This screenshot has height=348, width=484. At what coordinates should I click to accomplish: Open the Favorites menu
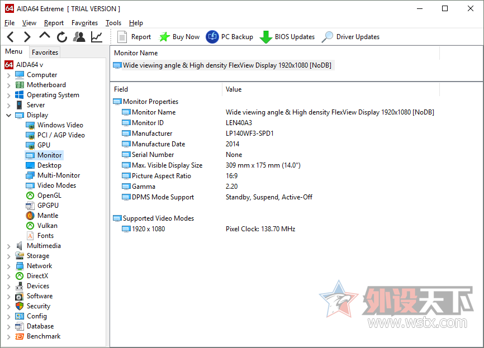pos(84,23)
